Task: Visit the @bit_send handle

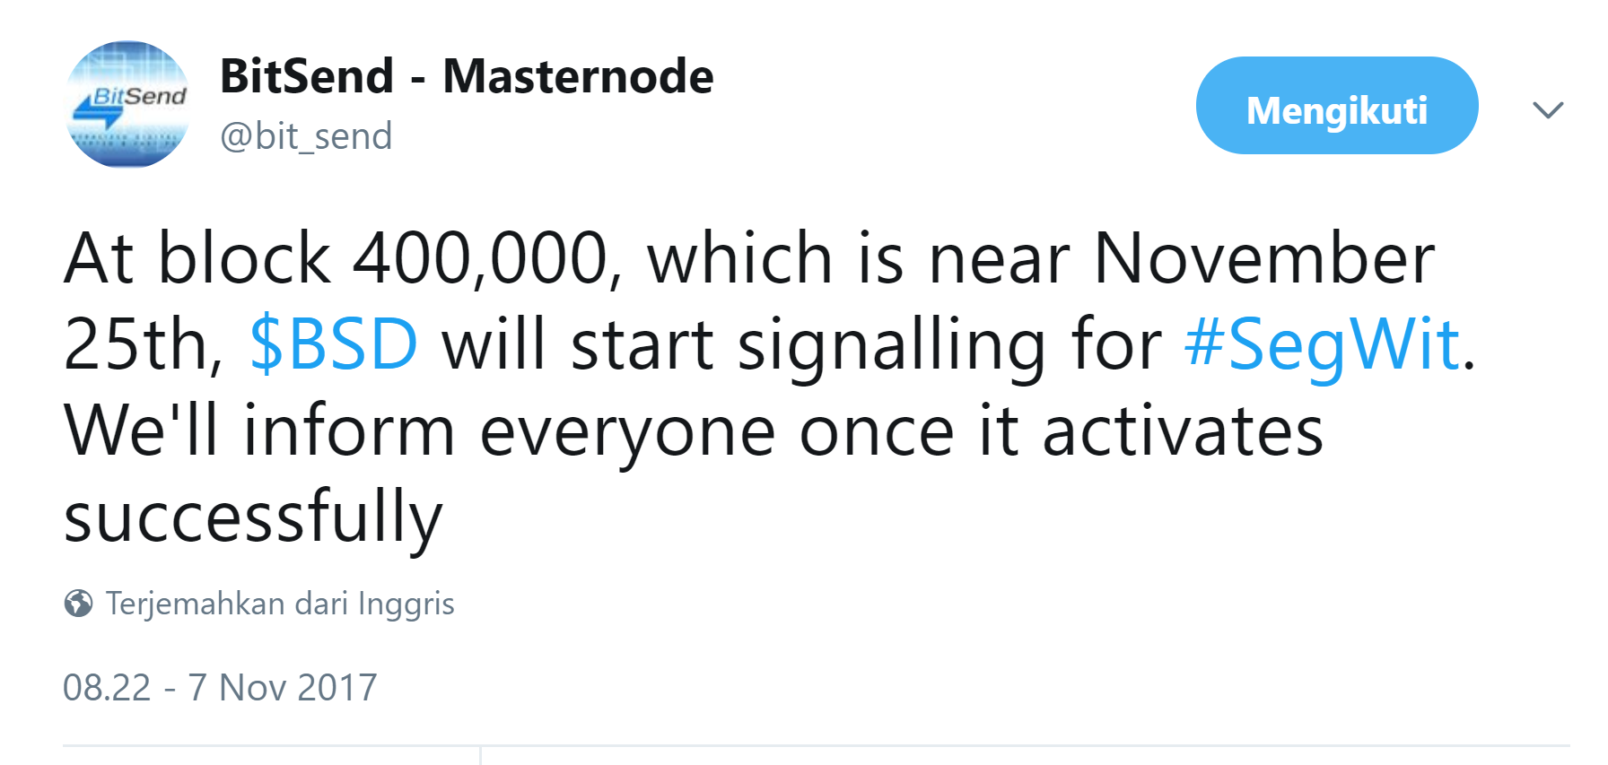Action: pyautogui.click(x=306, y=136)
